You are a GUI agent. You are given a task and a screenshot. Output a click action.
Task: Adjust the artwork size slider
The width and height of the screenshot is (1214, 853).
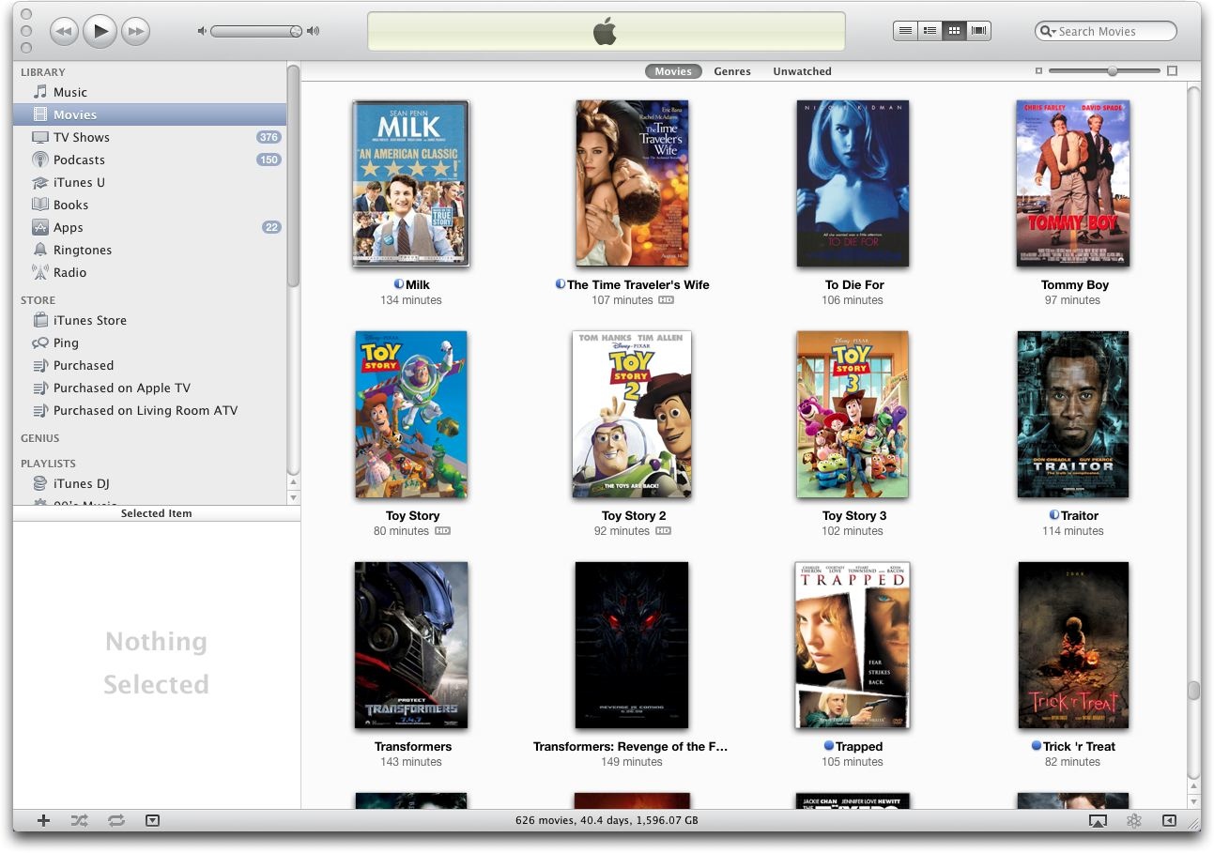tap(1104, 71)
